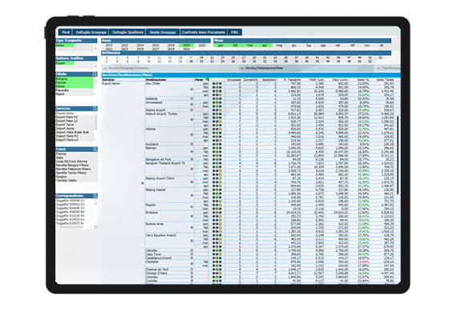457x312 pixels.
Task: Click the Casablanca Airport destination cell
Action: tap(159, 258)
